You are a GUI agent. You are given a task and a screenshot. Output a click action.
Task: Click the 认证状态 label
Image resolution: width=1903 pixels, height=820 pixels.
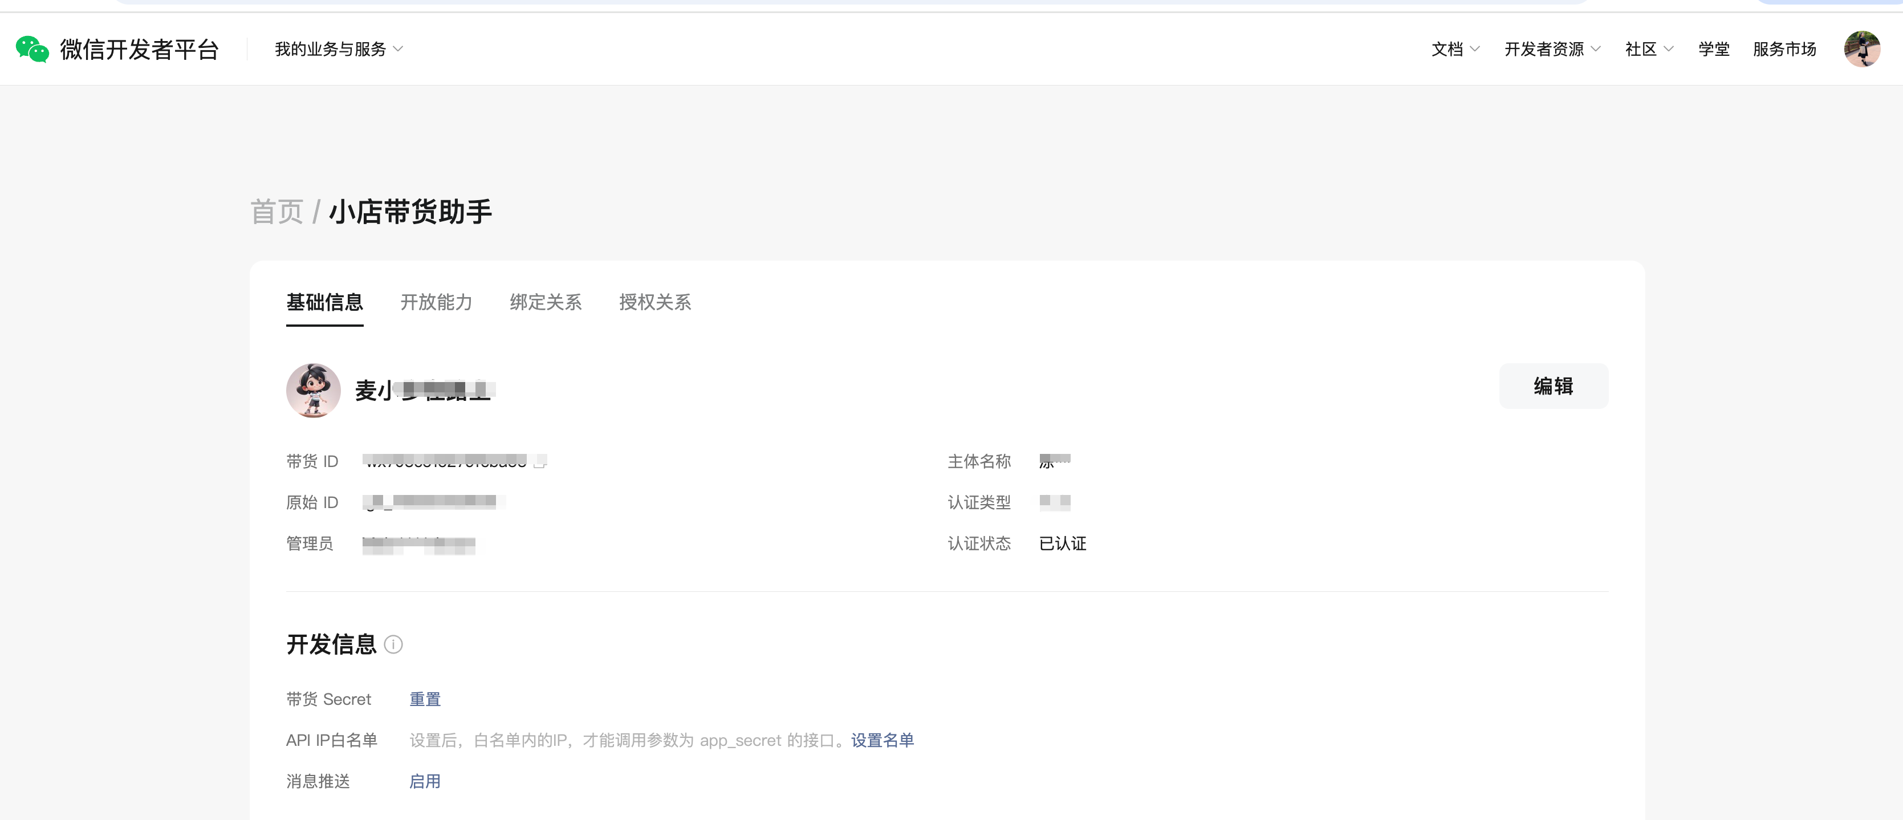[979, 543]
